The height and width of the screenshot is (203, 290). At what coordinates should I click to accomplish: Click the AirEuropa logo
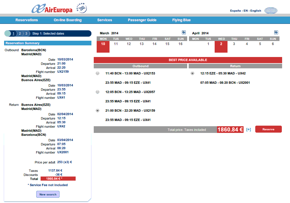point(52,8)
